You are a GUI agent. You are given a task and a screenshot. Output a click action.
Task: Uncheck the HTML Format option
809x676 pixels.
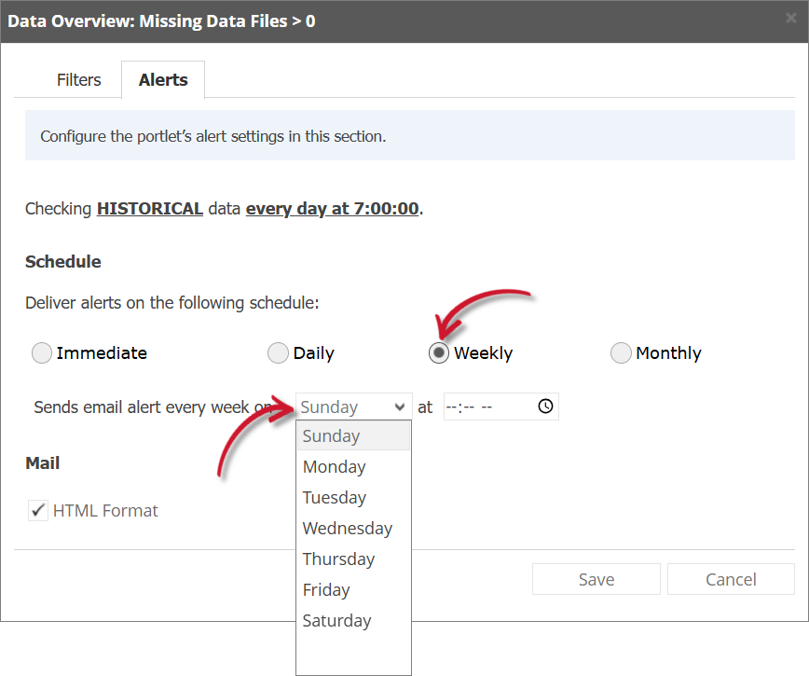point(37,510)
